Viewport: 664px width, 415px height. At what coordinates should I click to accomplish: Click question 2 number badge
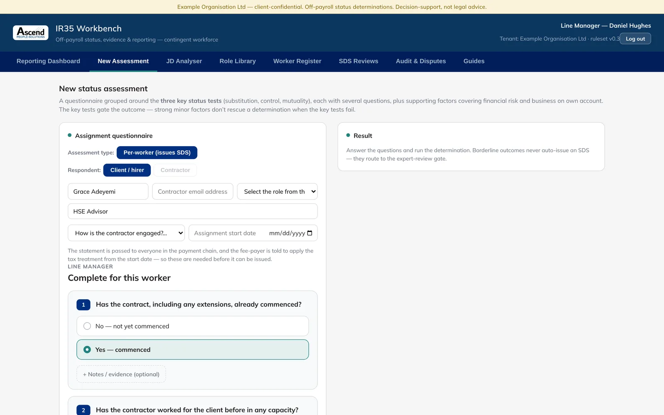pyautogui.click(x=83, y=410)
